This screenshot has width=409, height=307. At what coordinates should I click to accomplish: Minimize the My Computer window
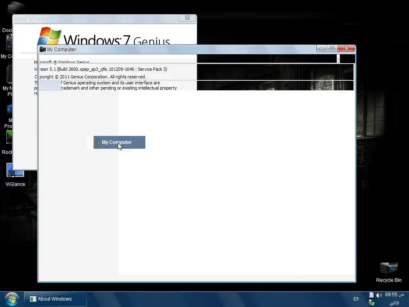[322, 48]
